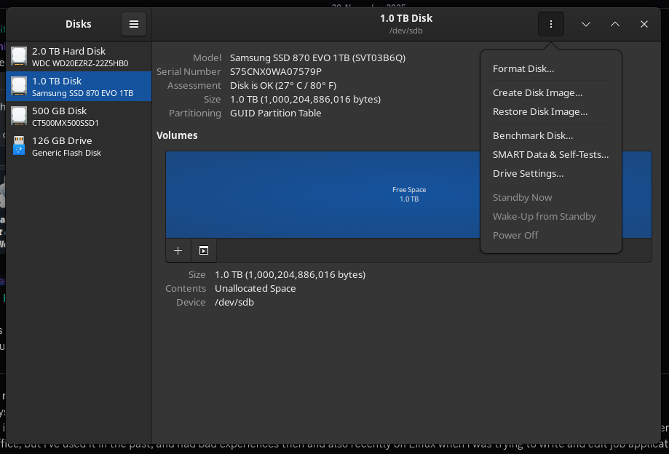Viewport: 669px width, 454px height.
Task: Click the plus icon to create a partition
Action: 178,250
